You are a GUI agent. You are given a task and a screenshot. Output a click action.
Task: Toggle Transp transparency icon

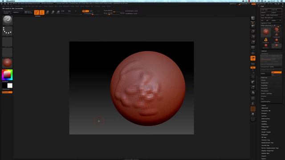(x=253, y=104)
